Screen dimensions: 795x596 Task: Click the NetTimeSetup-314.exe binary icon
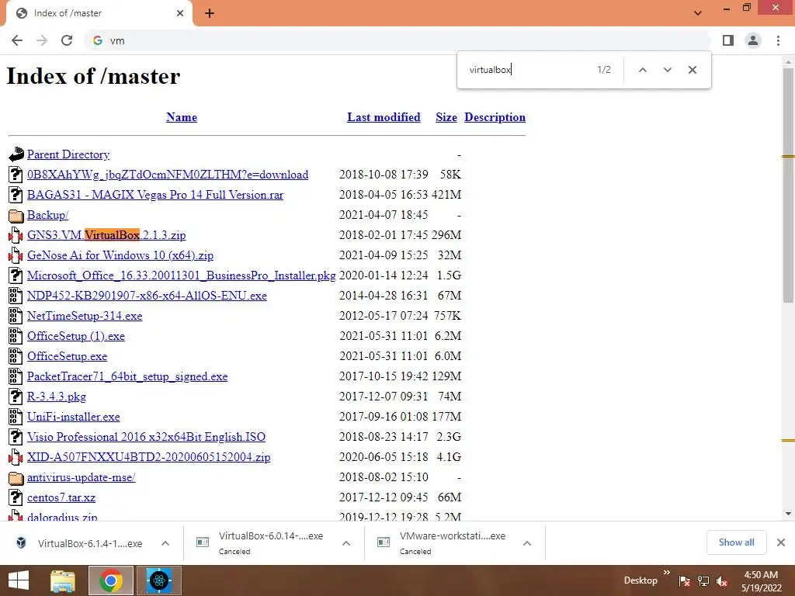(x=16, y=316)
